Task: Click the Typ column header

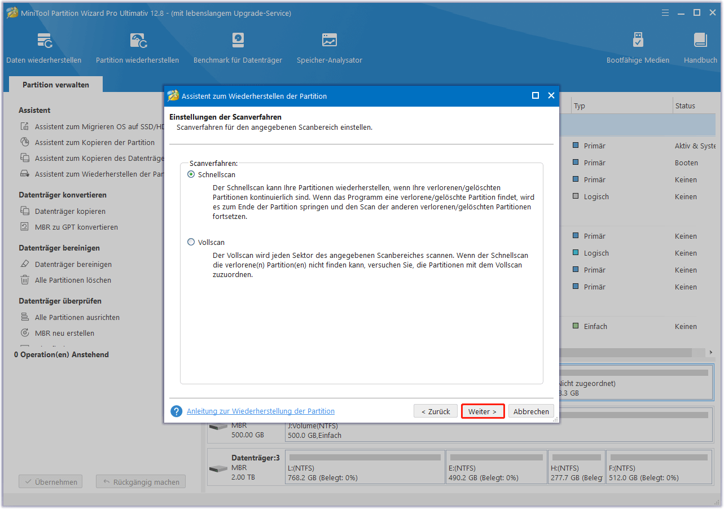Action: [x=621, y=106]
